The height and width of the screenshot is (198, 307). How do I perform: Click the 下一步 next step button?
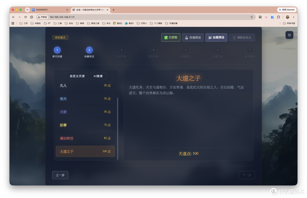click(247, 175)
